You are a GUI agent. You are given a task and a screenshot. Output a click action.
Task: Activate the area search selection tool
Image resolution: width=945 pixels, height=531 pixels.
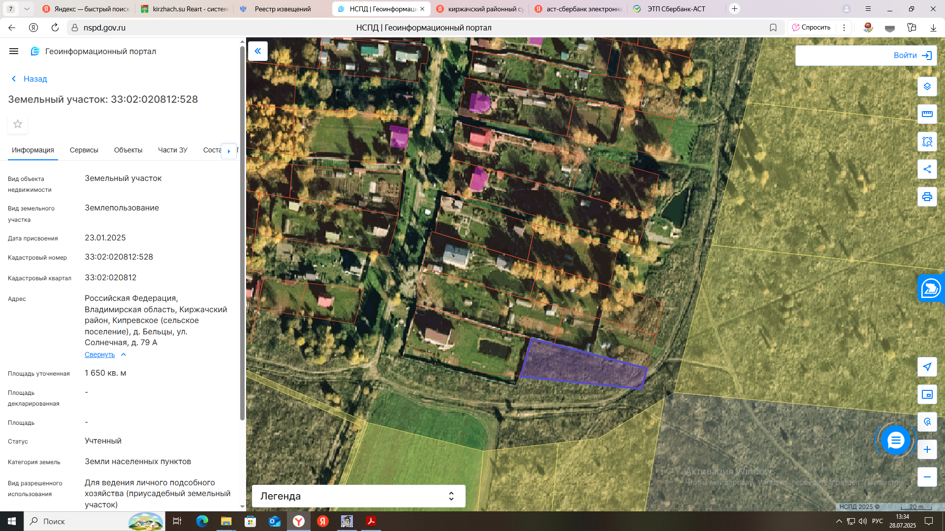[x=927, y=142]
